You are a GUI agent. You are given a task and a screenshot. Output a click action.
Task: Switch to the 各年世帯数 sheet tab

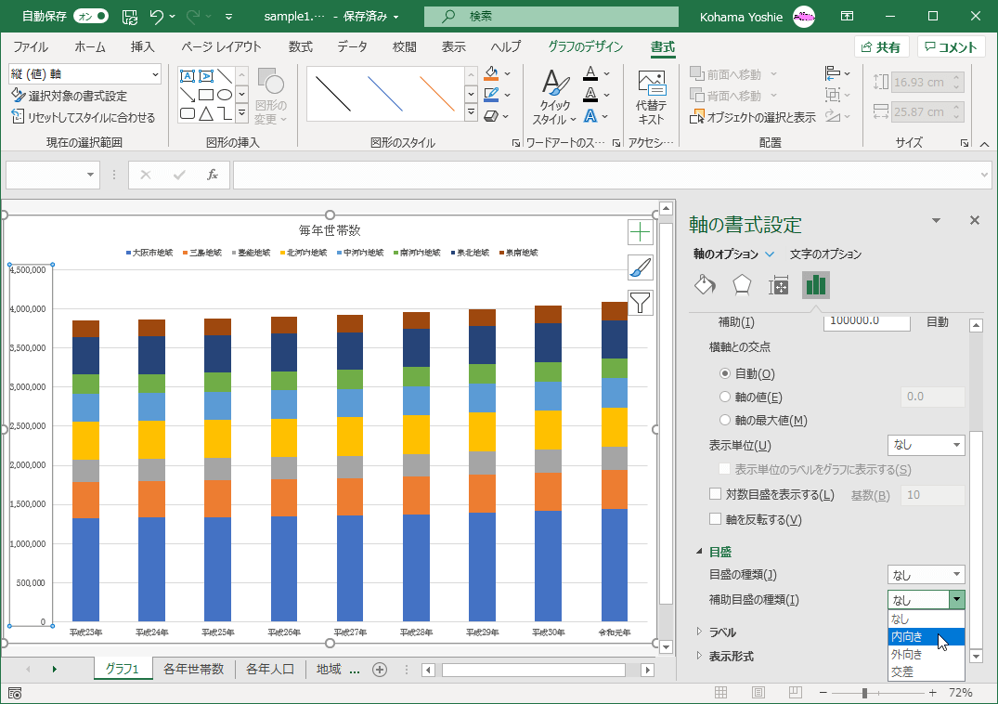(193, 669)
